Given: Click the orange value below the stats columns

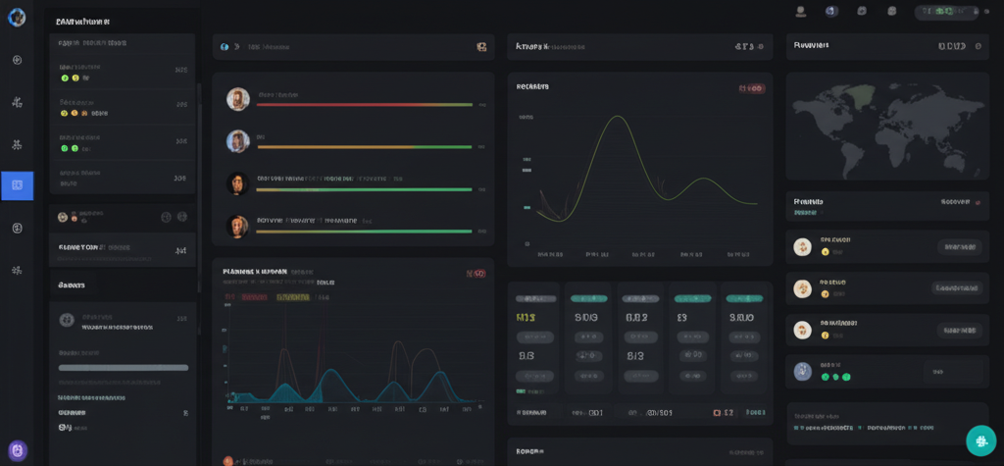Looking at the screenshot, I should 724,413.
